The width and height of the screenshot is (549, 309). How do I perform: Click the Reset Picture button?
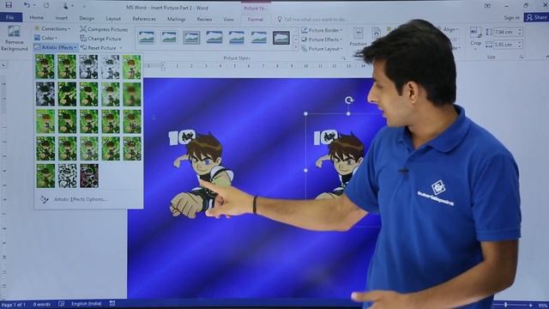[99, 48]
